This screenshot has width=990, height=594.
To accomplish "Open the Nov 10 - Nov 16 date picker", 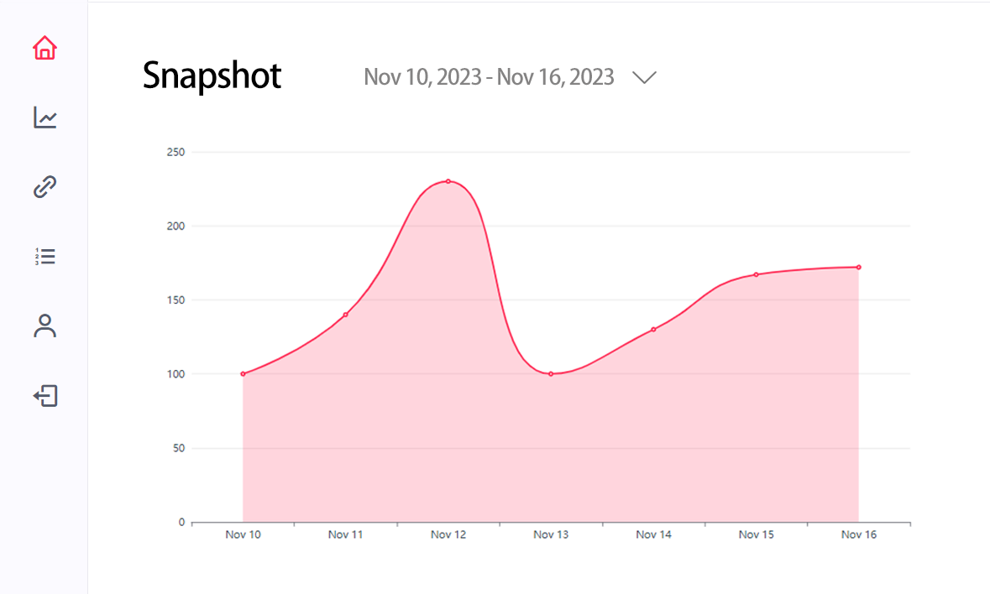I will coord(489,77).
